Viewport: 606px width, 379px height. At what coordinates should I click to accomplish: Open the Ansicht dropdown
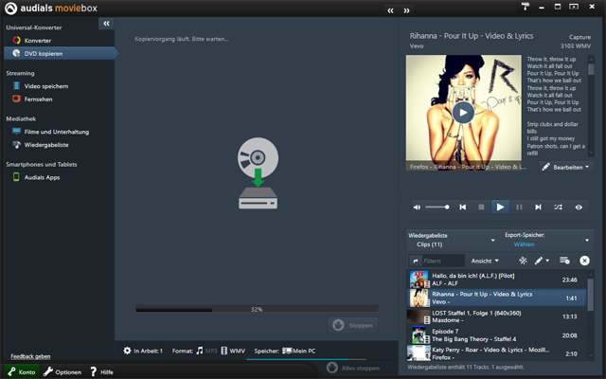point(485,262)
